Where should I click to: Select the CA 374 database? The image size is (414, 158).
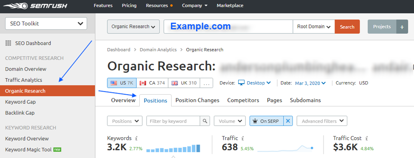pyautogui.click(x=152, y=83)
